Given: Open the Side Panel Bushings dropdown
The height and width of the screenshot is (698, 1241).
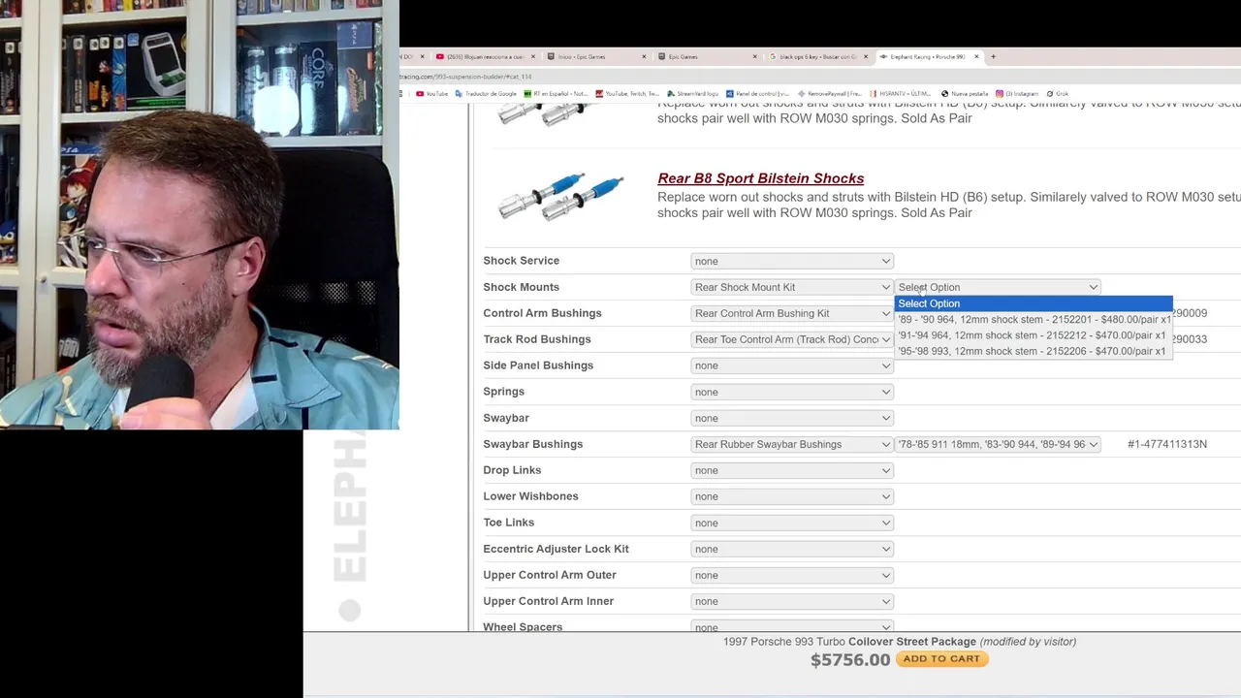Looking at the screenshot, I should pos(791,365).
